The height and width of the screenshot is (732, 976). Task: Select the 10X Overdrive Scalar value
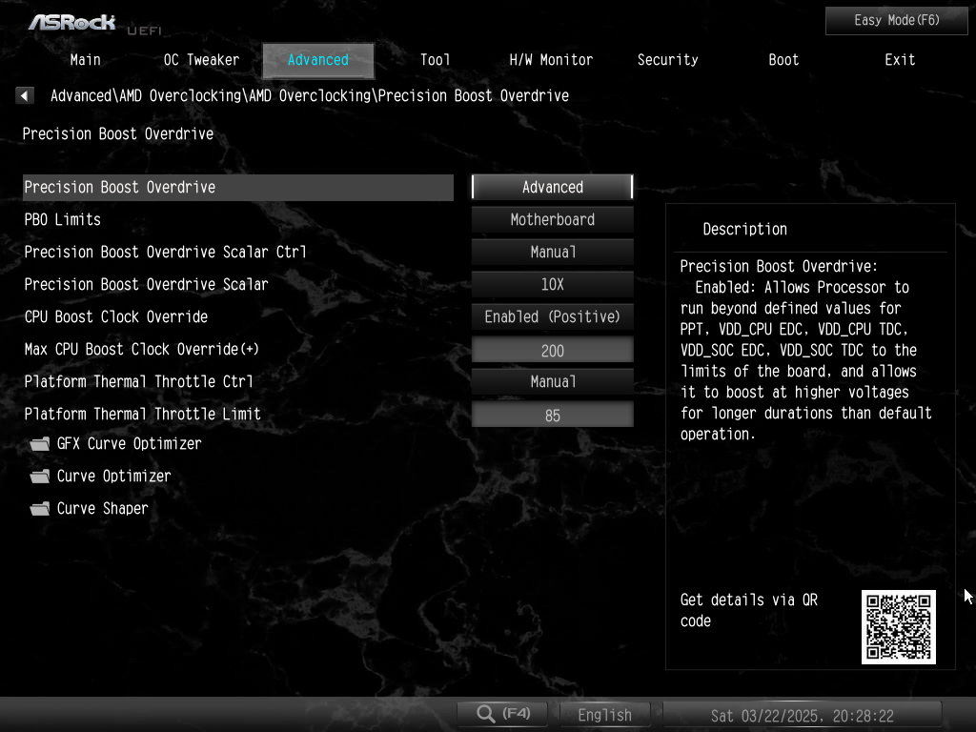click(552, 284)
